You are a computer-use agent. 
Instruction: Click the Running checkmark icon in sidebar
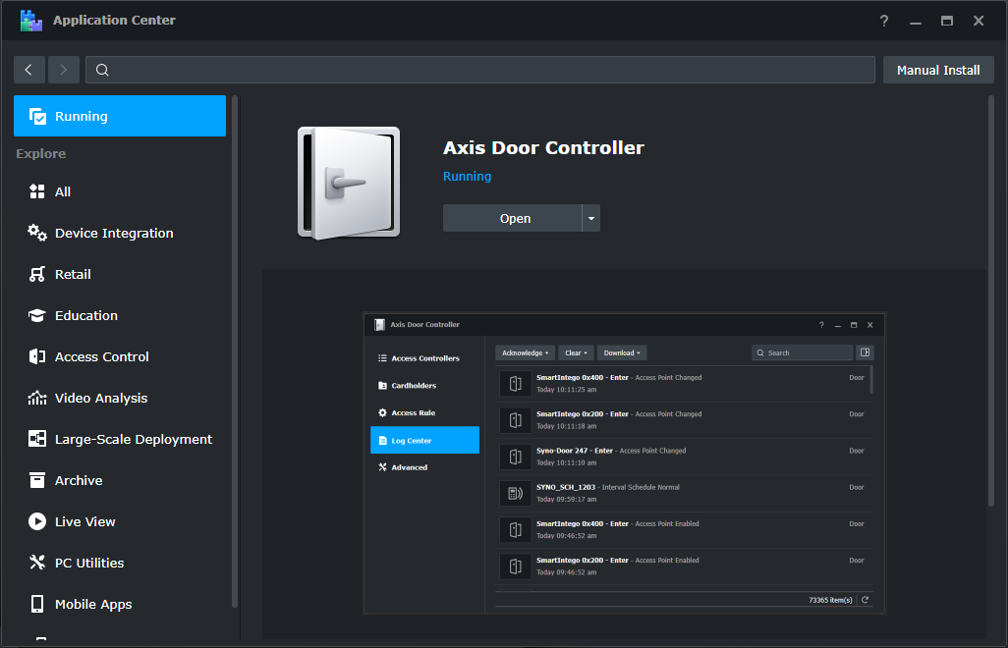[37, 116]
